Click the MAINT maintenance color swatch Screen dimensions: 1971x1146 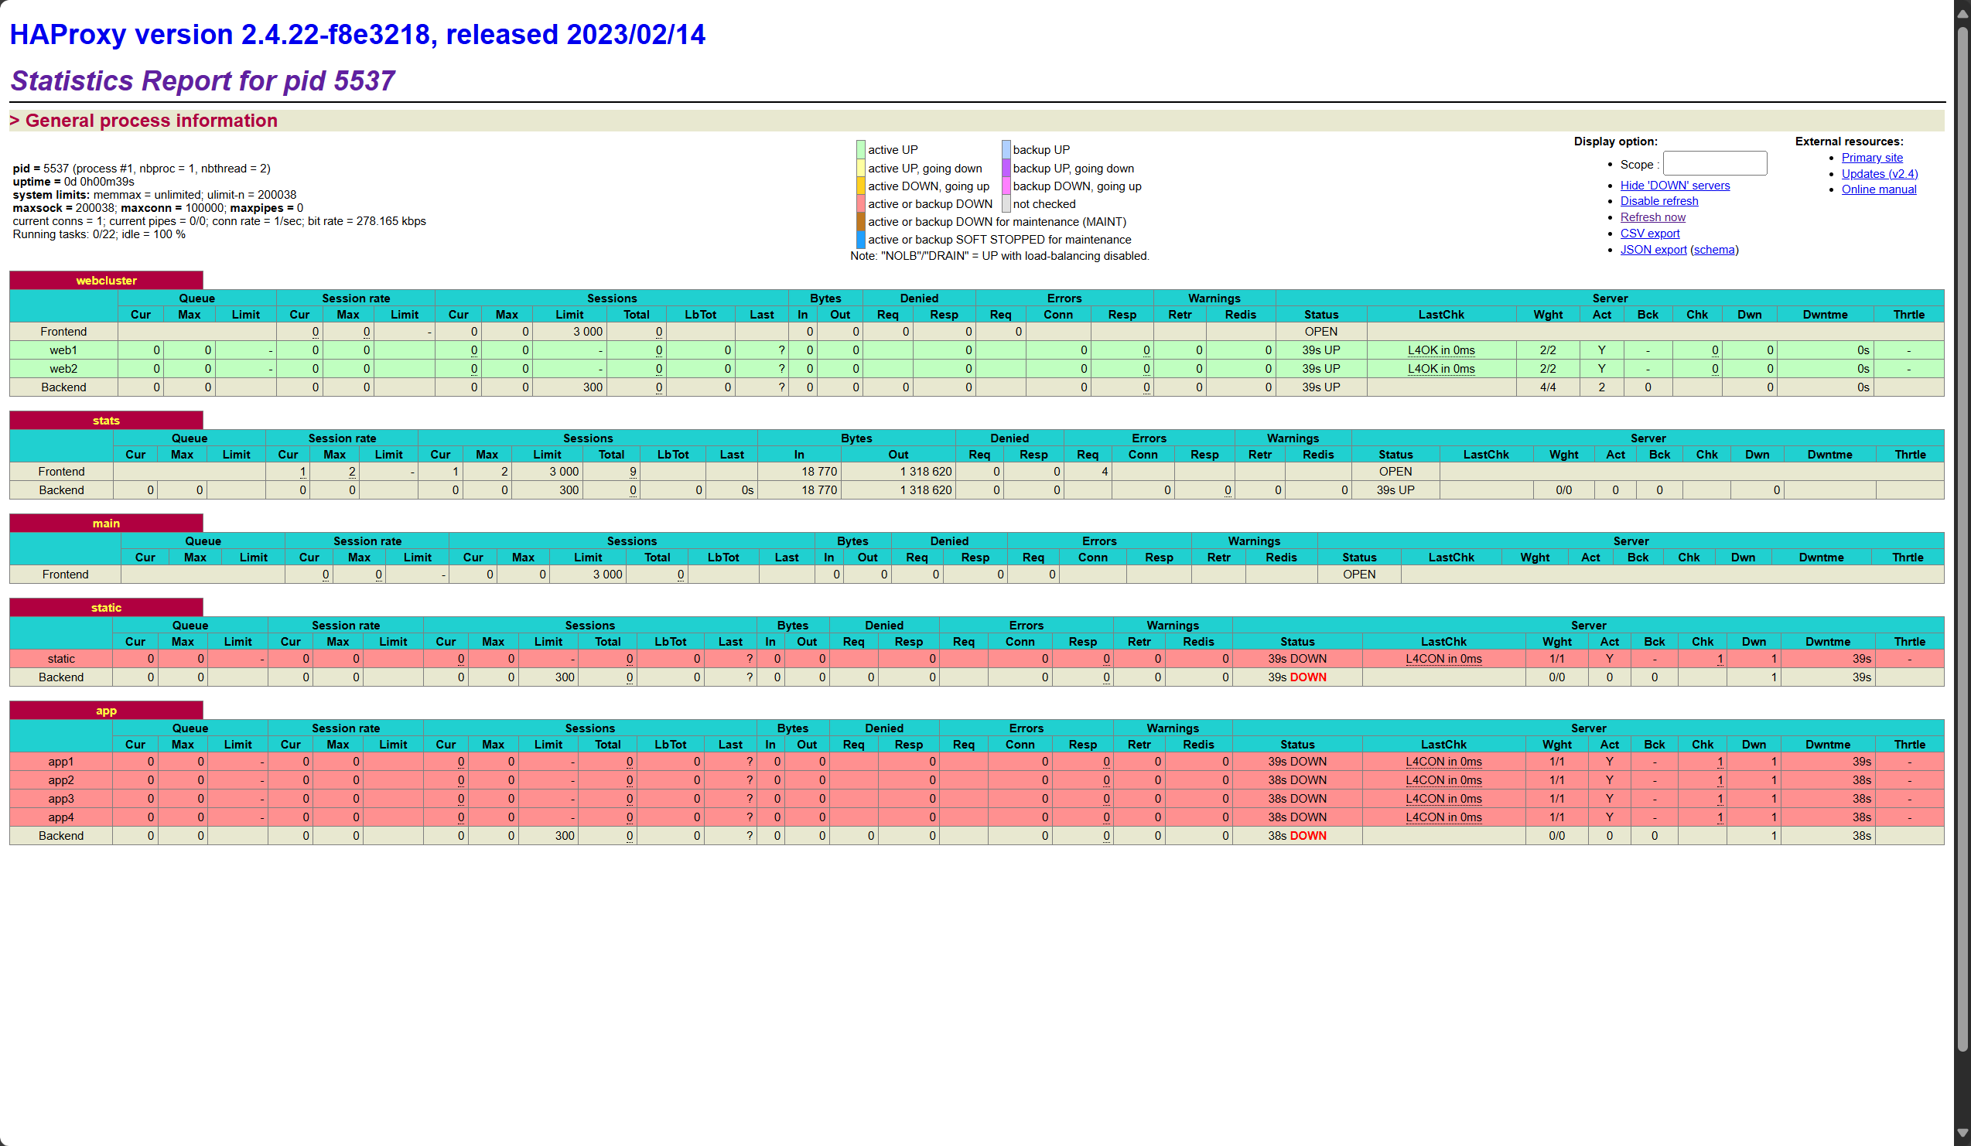pyautogui.click(x=860, y=222)
